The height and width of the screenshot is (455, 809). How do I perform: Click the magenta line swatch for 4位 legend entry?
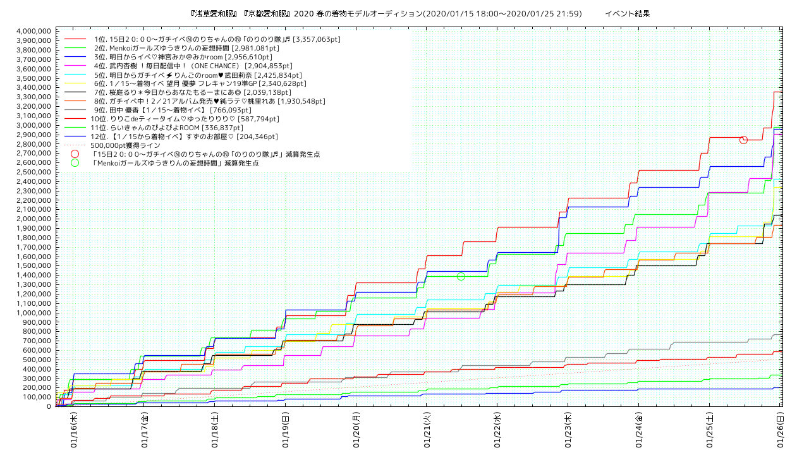tap(75, 66)
